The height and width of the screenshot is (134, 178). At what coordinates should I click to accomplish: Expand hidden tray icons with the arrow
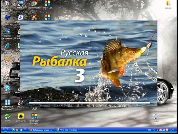point(154,130)
